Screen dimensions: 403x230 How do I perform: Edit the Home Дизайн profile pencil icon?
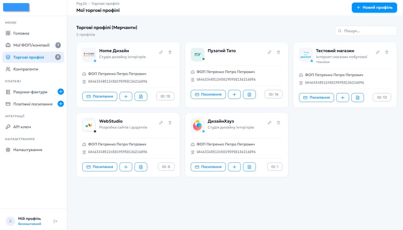point(161,52)
